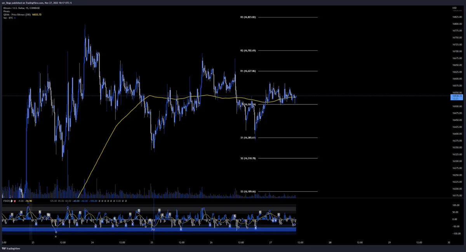Click the 100.00 level on oscillator axis
The height and width of the screenshot is (252, 466).
click(x=456, y=205)
